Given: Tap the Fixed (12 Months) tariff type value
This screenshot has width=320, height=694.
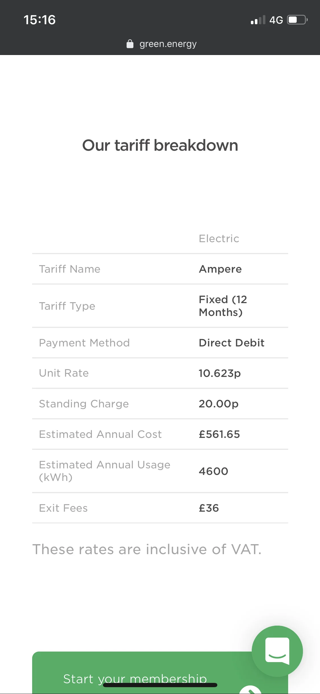Looking at the screenshot, I should click(x=223, y=306).
